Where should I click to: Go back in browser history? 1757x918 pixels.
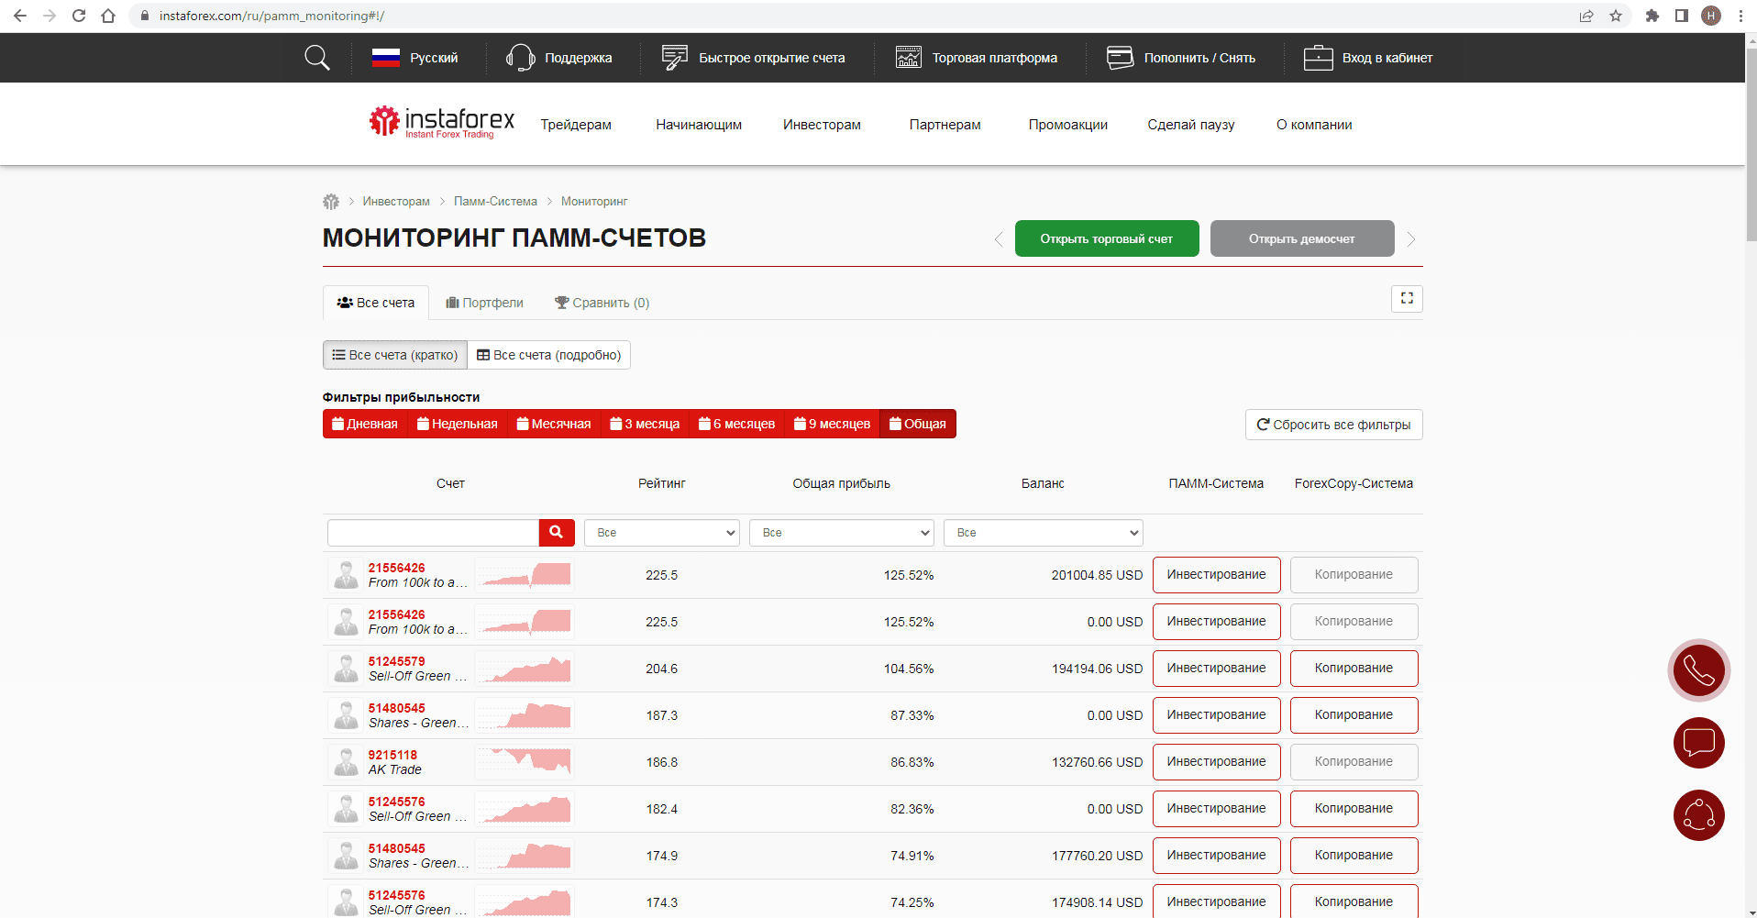pos(20,16)
